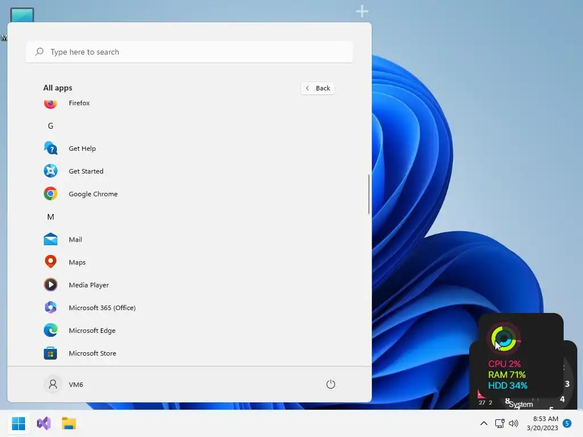Screen dimensions: 583x437
Task: Click the Back button in All apps
Action: [x=318, y=88]
